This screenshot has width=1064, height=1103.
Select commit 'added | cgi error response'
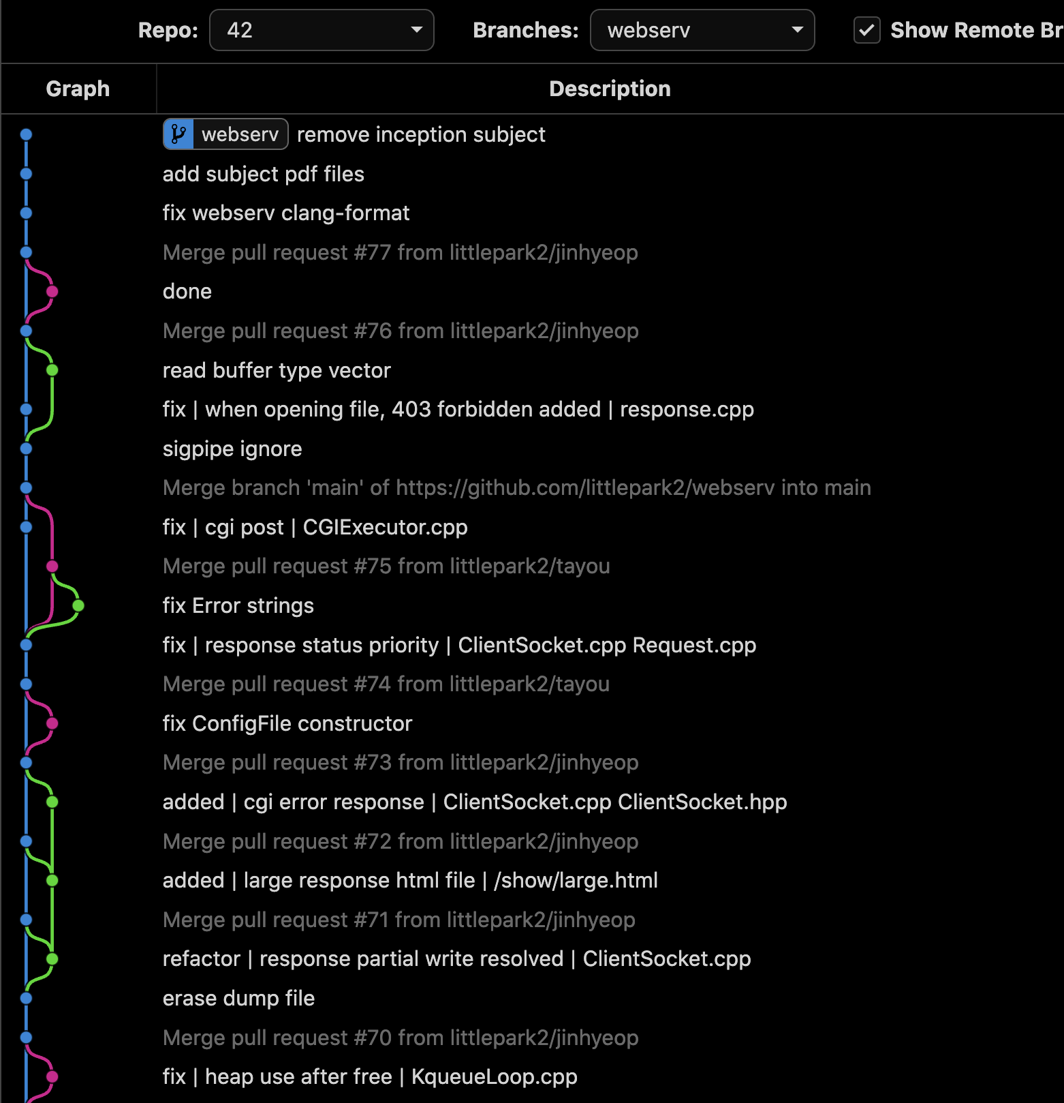pos(475,802)
